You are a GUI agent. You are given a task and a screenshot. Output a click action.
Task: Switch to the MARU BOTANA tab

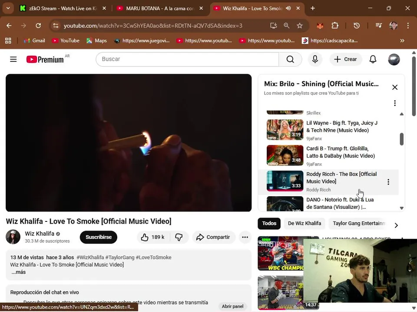[159, 8]
